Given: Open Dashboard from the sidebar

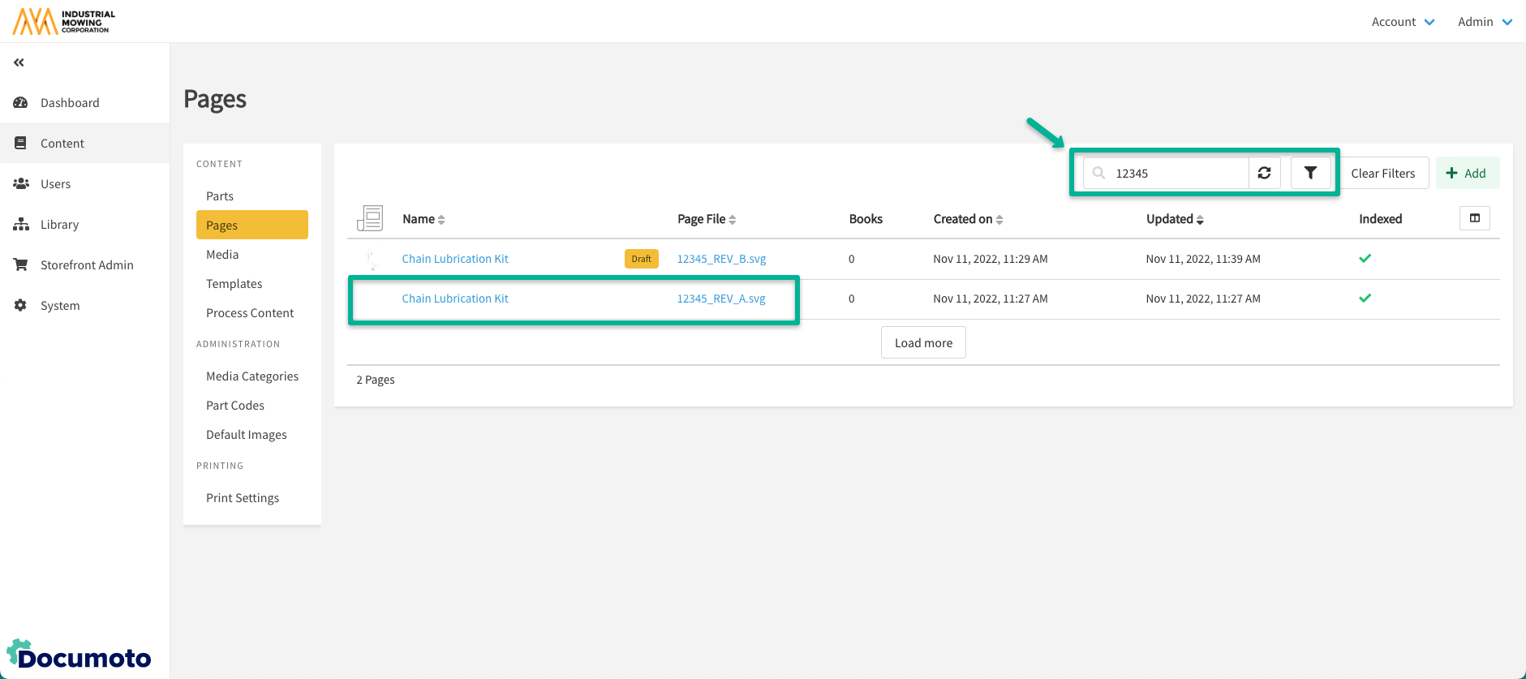Looking at the screenshot, I should (x=70, y=103).
